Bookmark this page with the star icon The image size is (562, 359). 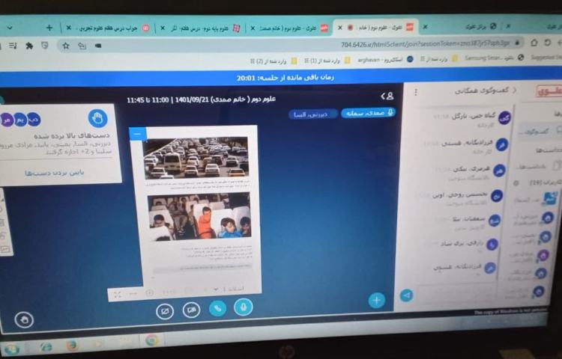(66, 46)
